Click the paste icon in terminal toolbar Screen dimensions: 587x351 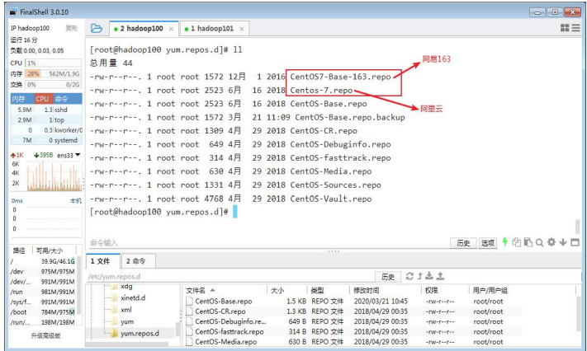point(528,242)
